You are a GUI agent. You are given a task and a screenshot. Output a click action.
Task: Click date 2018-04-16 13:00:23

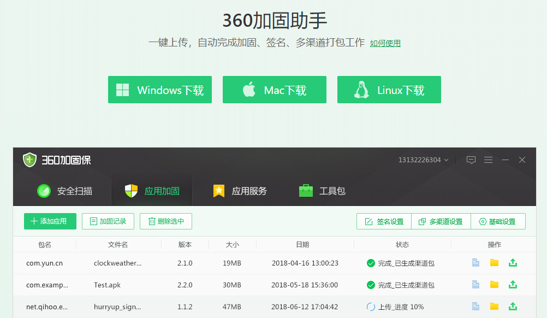[305, 263]
